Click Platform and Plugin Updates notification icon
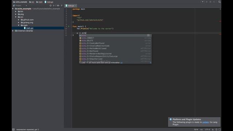233x131 pixels. pos(171,119)
